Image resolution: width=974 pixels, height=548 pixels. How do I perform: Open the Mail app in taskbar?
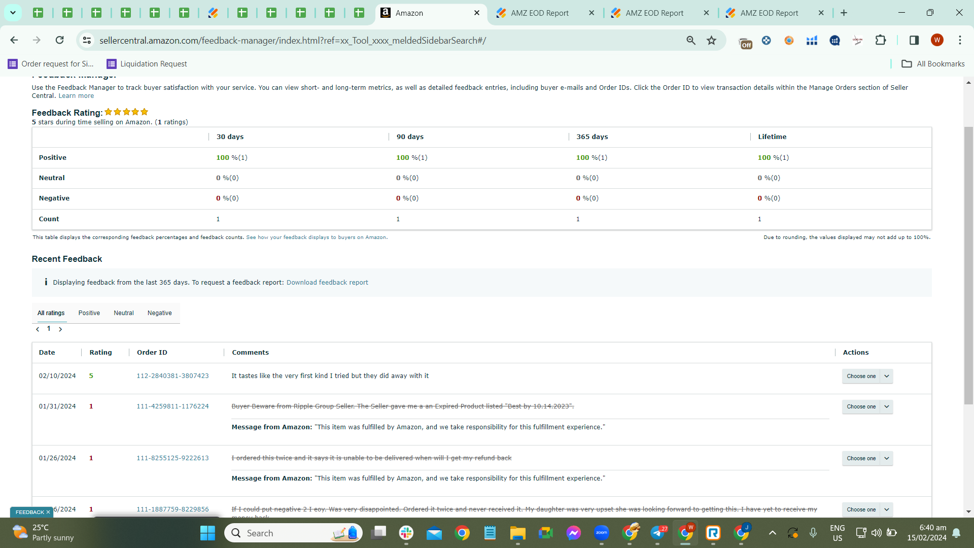click(434, 533)
